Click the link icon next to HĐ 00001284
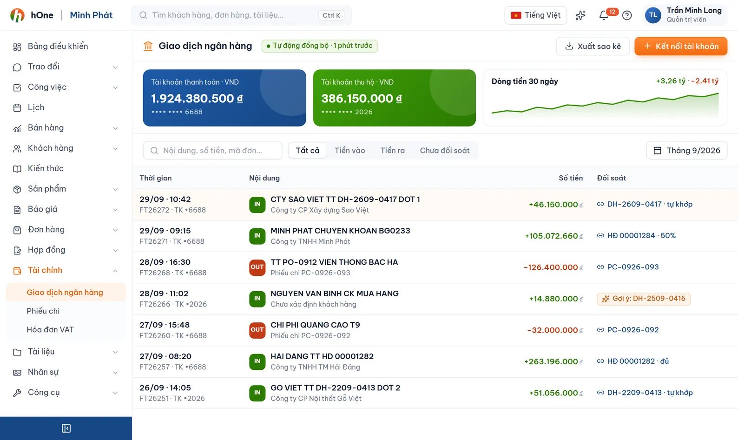 600,236
